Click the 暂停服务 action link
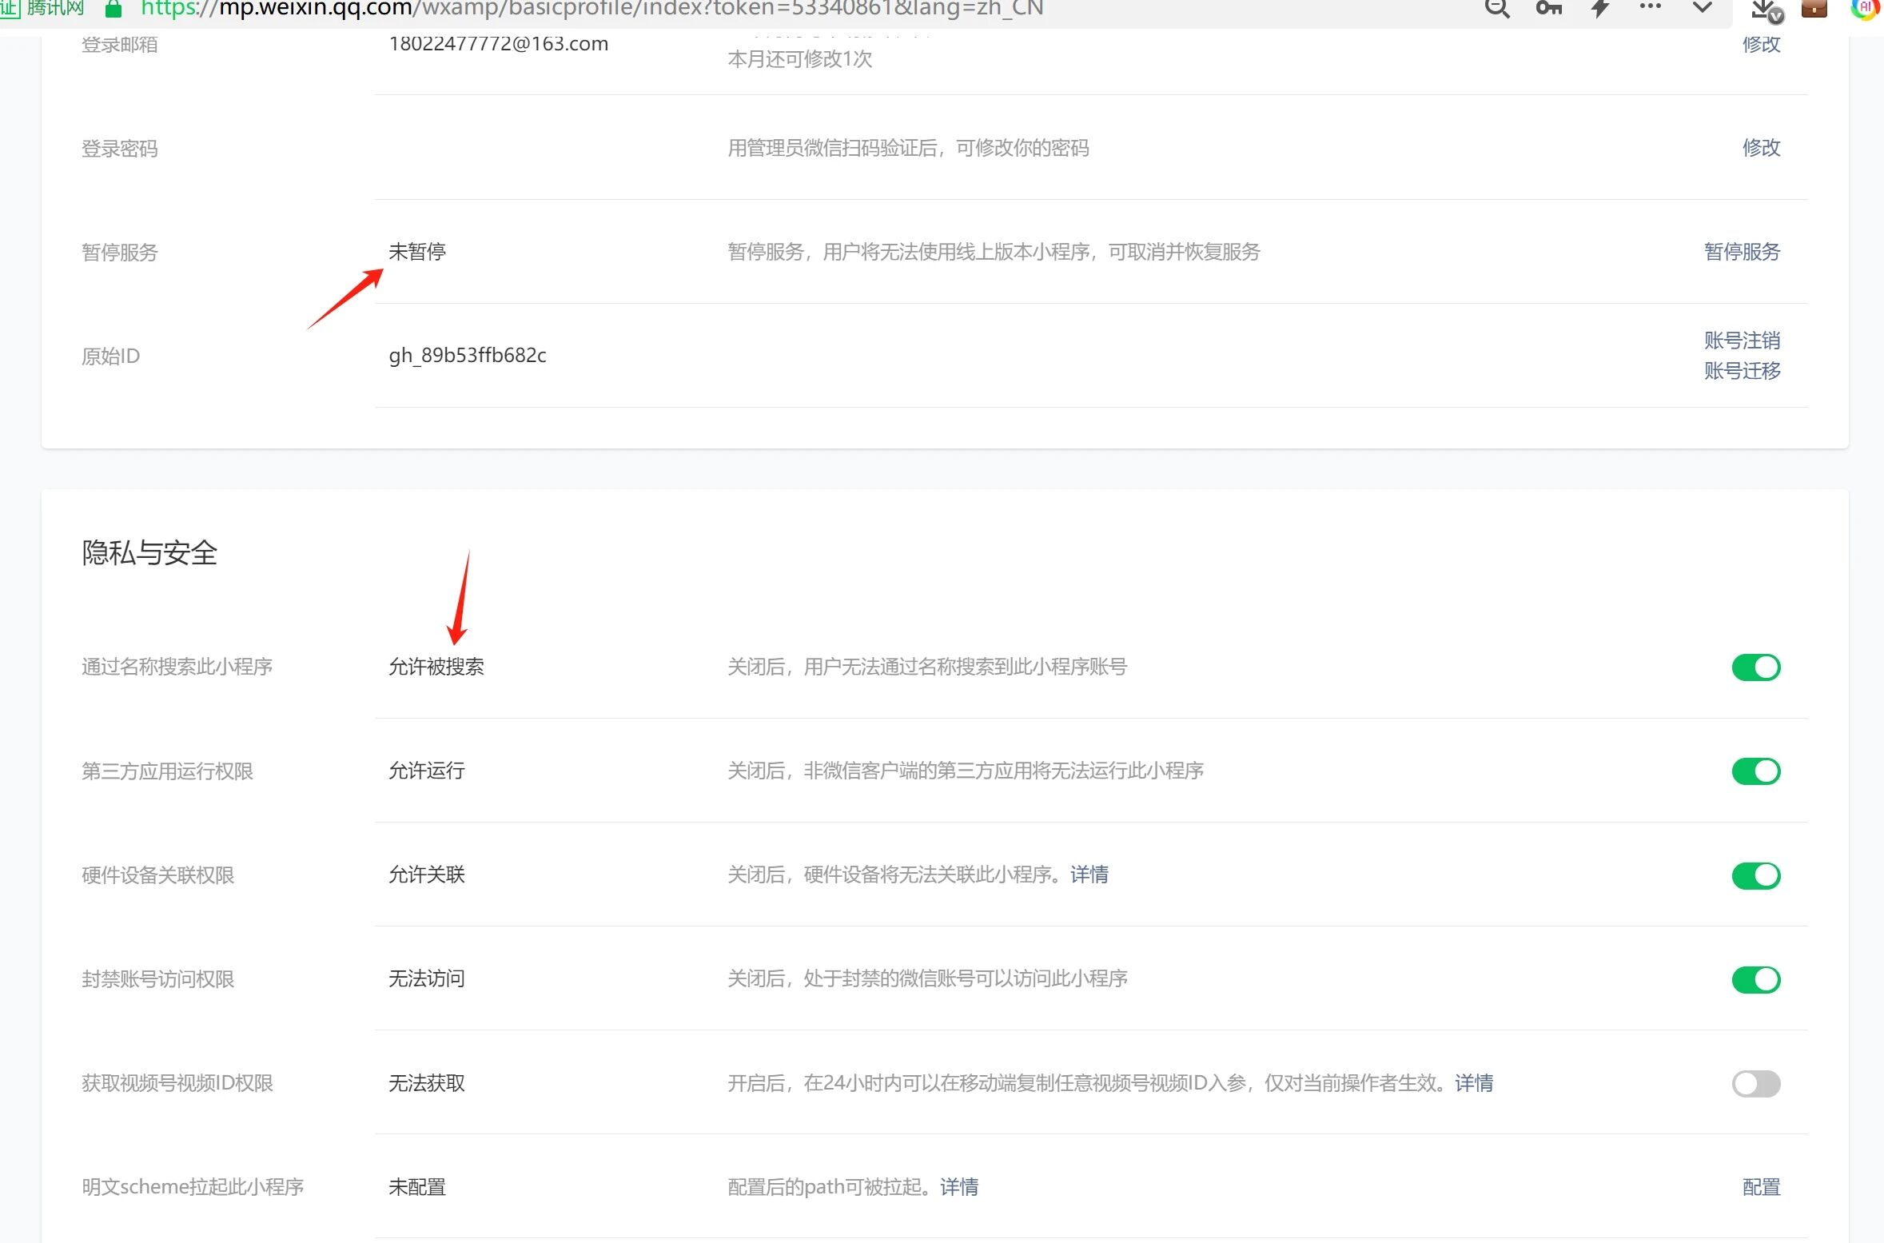 coord(1742,252)
